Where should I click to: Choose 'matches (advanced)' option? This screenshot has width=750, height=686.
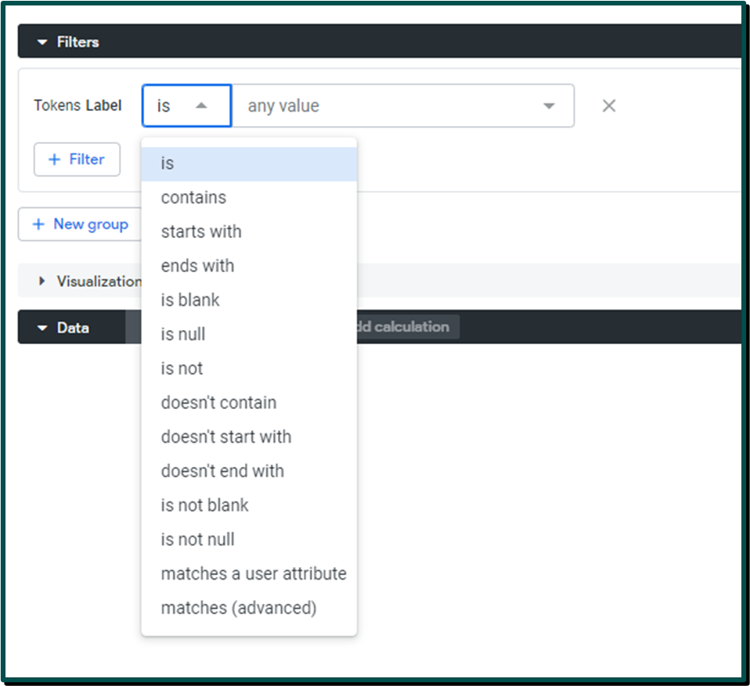pos(239,608)
